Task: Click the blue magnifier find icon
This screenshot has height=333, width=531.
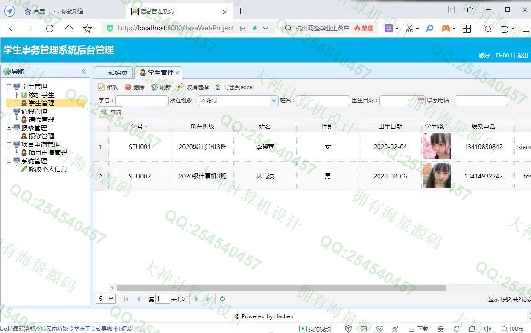Action: coord(429,29)
